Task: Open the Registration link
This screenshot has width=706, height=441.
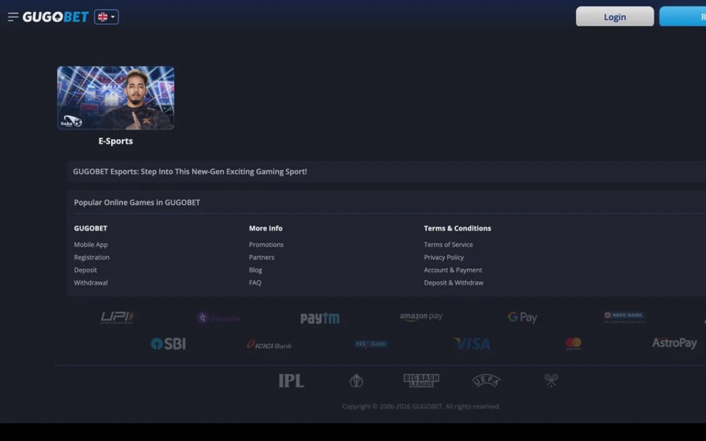Action: click(92, 257)
